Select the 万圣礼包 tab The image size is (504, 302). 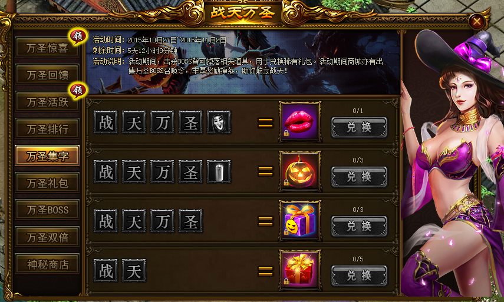(x=47, y=183)
